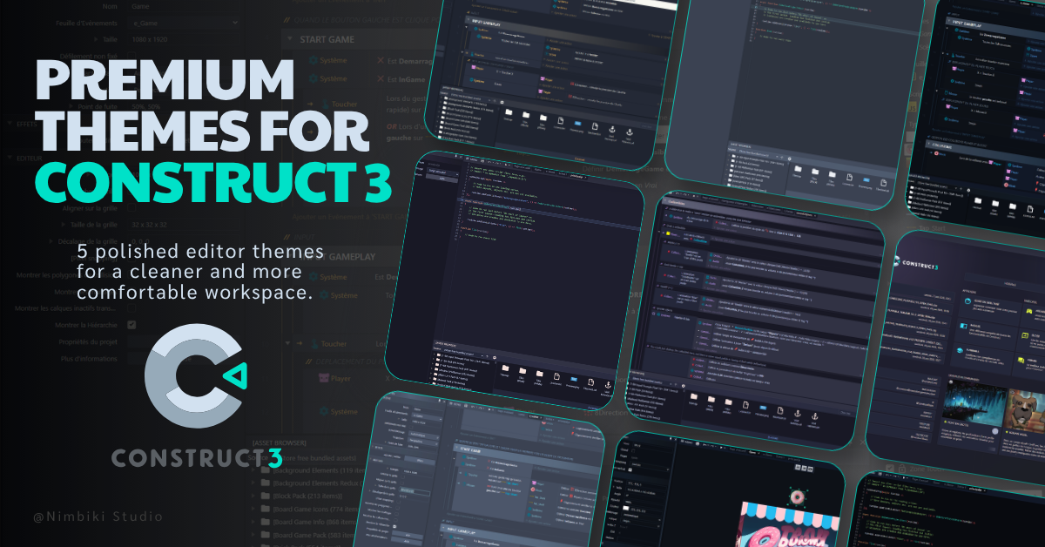The image size is (1045, 547).
Task: Collapse the EDITEUR properties section
Action: (x=8, y=159)
